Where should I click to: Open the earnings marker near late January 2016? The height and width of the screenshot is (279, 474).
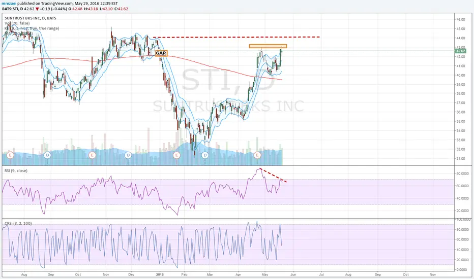[176, 155]
